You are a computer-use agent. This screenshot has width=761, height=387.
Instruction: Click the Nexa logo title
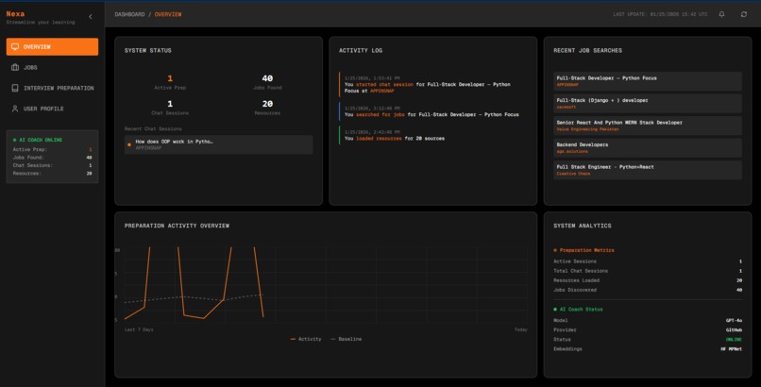click(x=15, y=13)
